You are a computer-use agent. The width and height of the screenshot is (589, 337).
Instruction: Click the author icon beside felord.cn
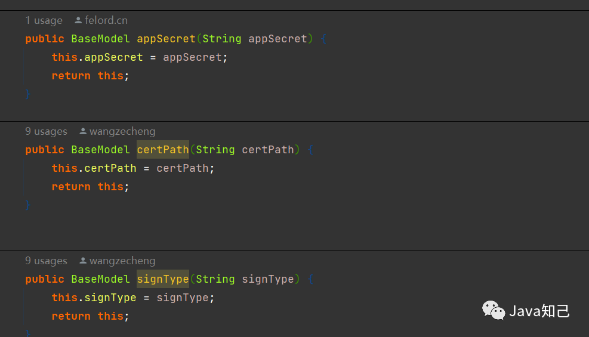78,20
